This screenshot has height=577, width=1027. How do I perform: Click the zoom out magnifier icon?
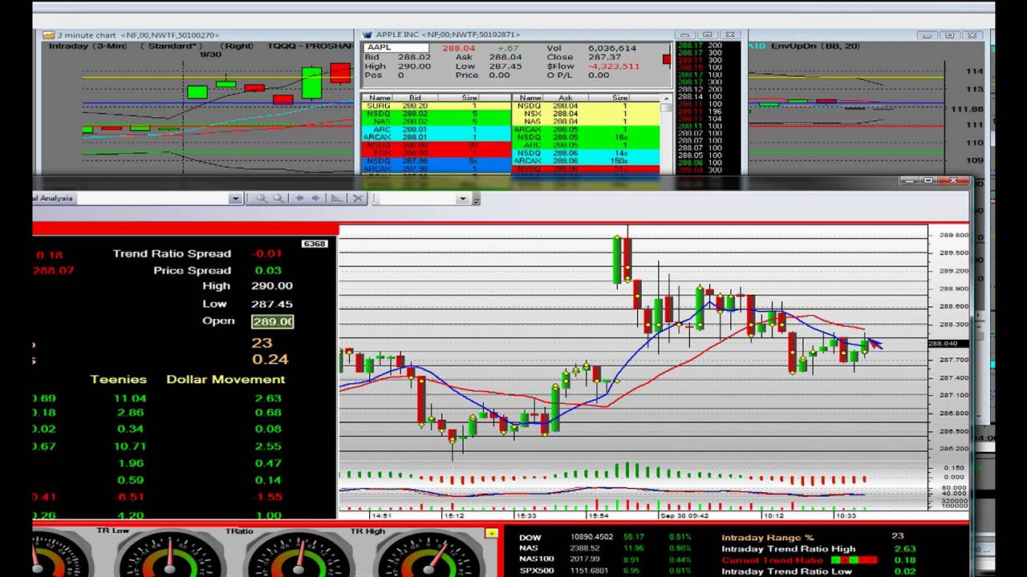(278, 198)
